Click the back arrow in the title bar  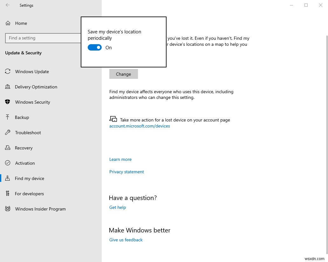[x=7, y=5]
